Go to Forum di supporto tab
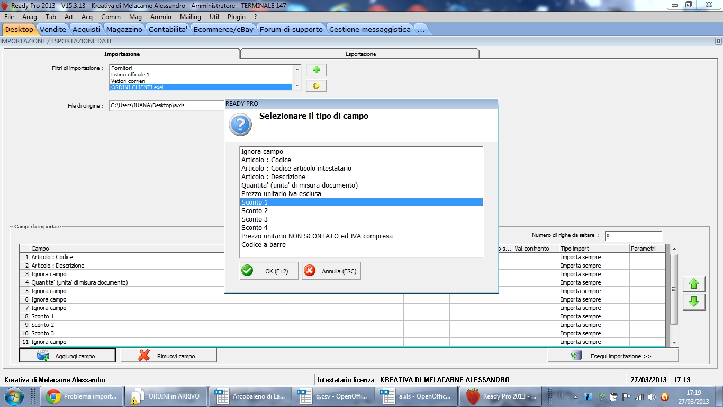The image size is (723, 407). click(291, 29)
